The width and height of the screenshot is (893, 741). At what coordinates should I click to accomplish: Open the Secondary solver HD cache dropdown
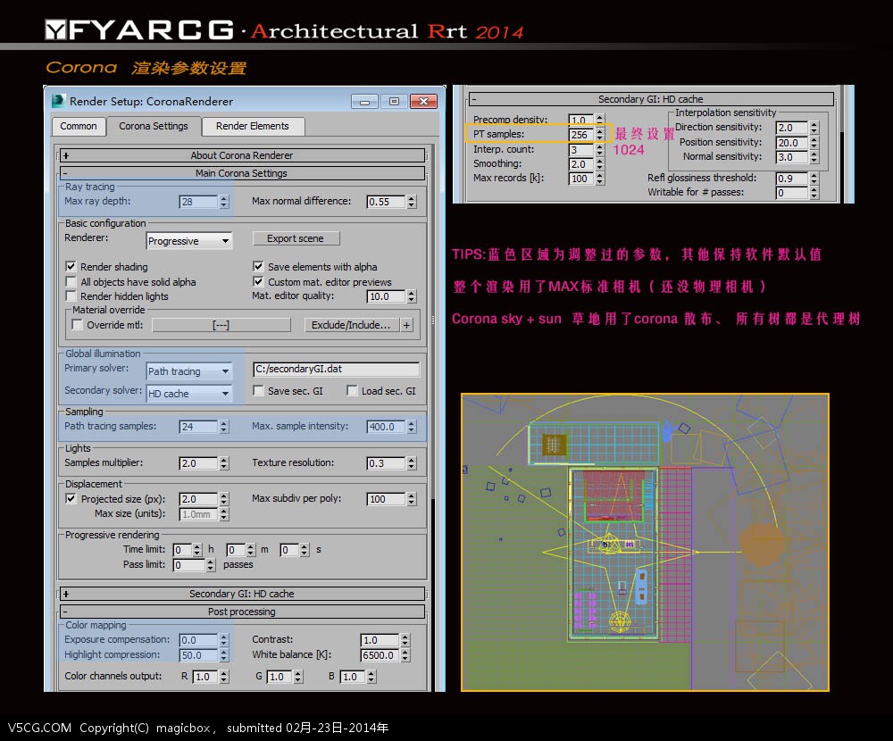pos(189,394)
